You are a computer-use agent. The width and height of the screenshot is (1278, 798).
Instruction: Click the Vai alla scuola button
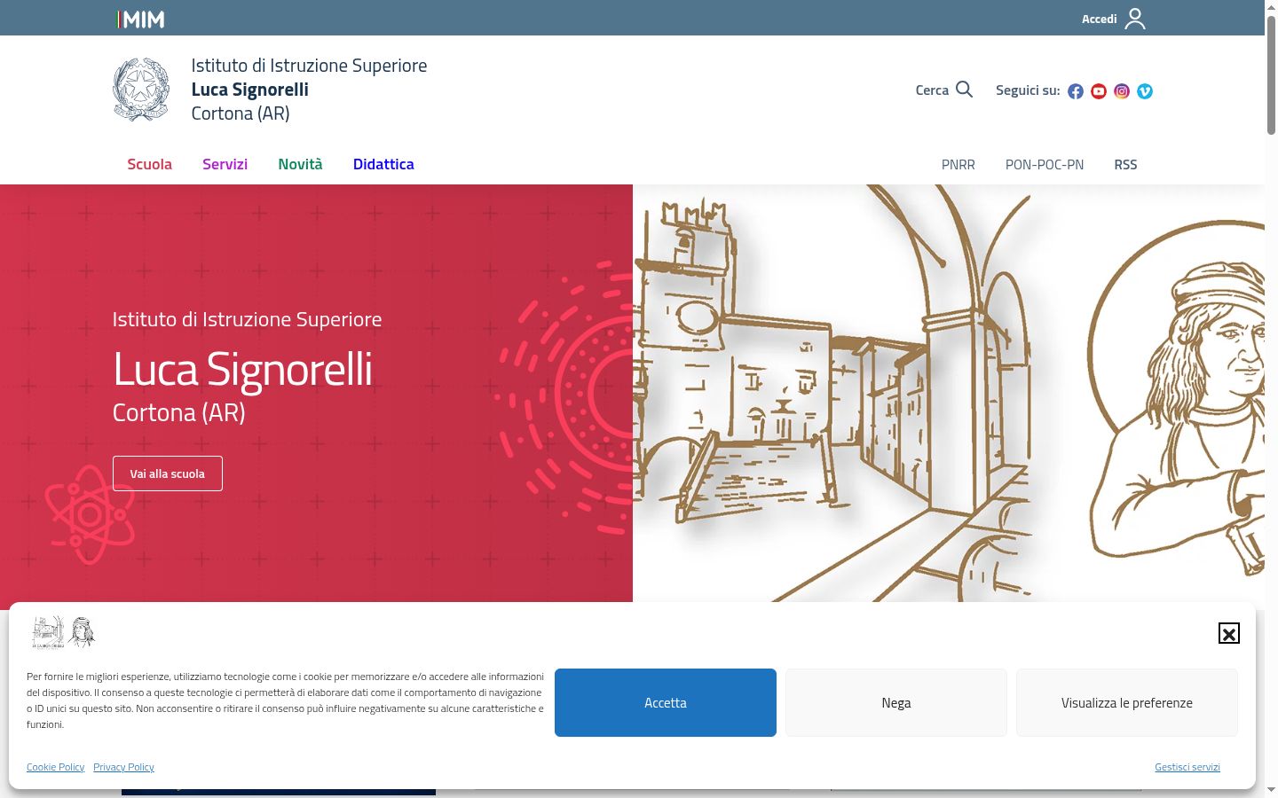168,473
